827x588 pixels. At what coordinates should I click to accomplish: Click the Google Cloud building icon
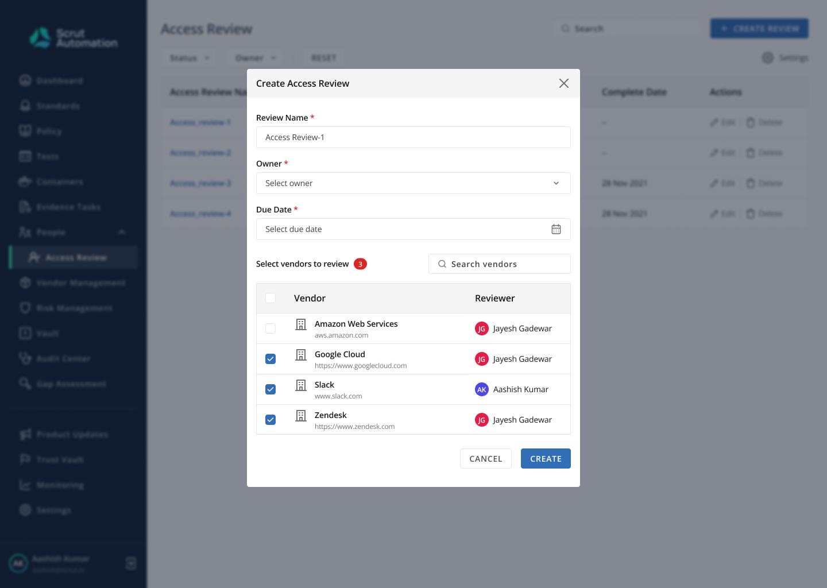(301, 355)
